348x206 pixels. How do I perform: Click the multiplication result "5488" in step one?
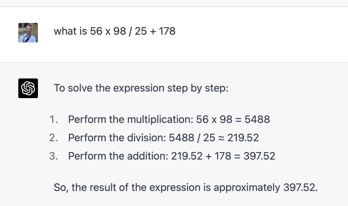click(x=257, y=119)
